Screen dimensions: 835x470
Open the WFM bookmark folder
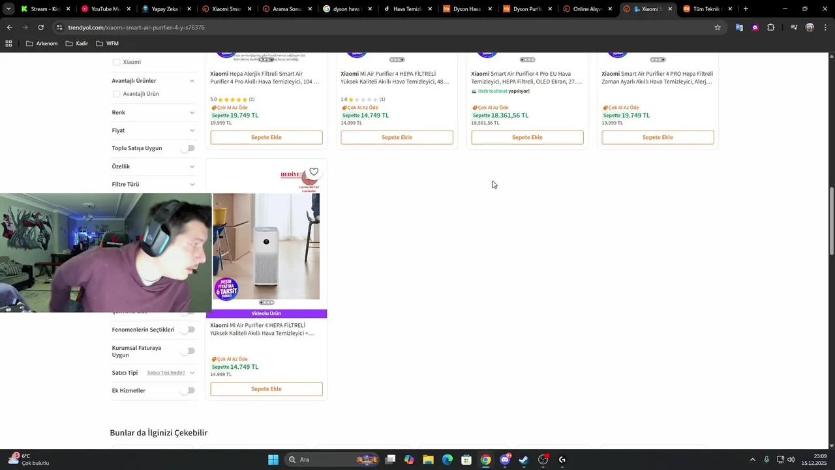tap(107, 43)
